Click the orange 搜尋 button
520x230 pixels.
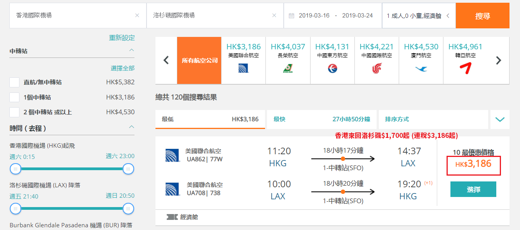pyautogui.click(x=483, y=16)
